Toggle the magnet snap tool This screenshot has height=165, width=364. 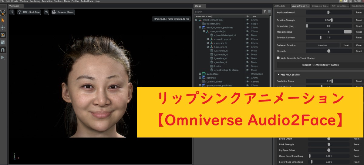click(x=3, y=50)
